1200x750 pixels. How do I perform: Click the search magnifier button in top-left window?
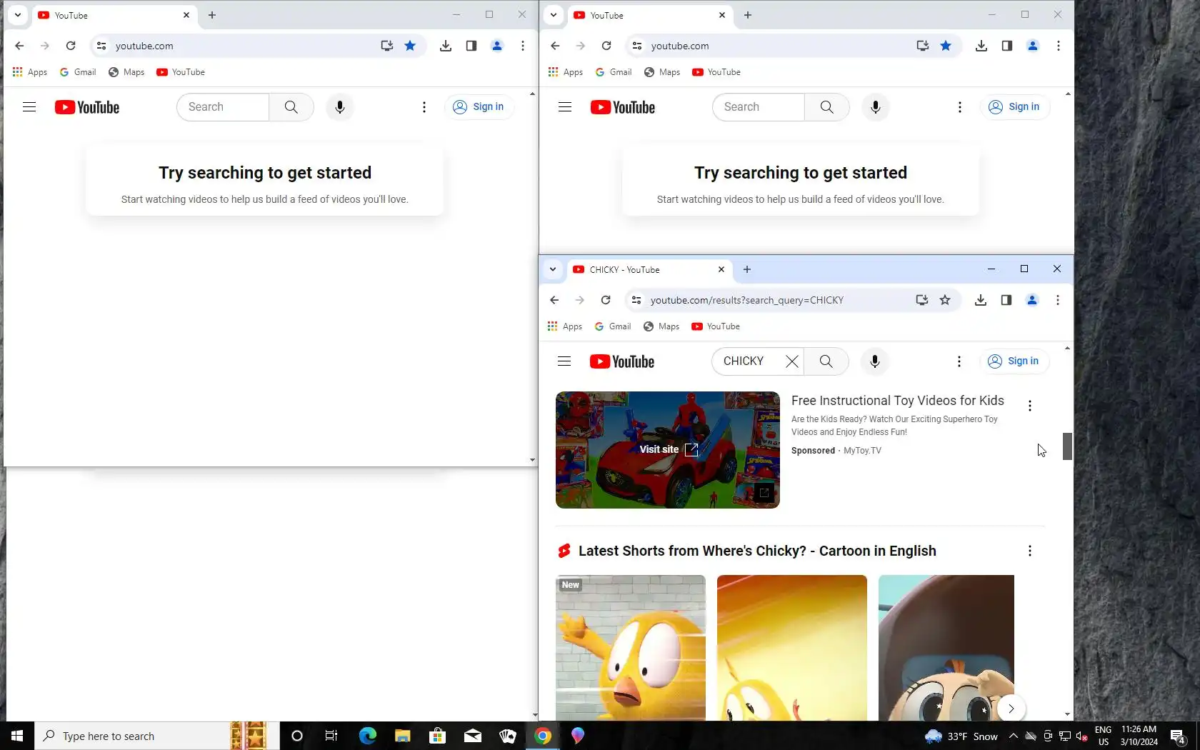click(x=291, y=107)
